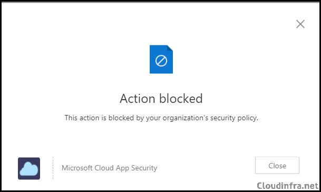The width and height of the screenshot is (321, 192).
Task: Click the word "Security" in the footer label
Action: (x=144, y=168)
